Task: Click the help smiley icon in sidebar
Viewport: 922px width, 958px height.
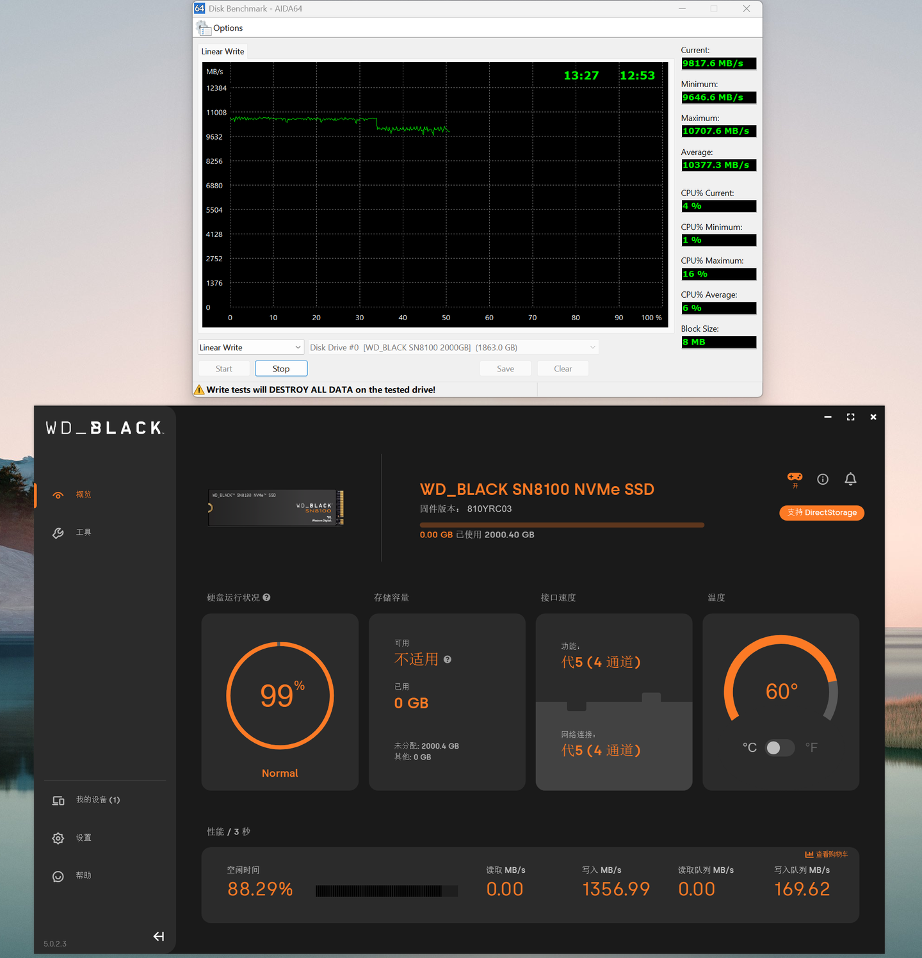Action: pyautogui.click(x=58, y=876)
